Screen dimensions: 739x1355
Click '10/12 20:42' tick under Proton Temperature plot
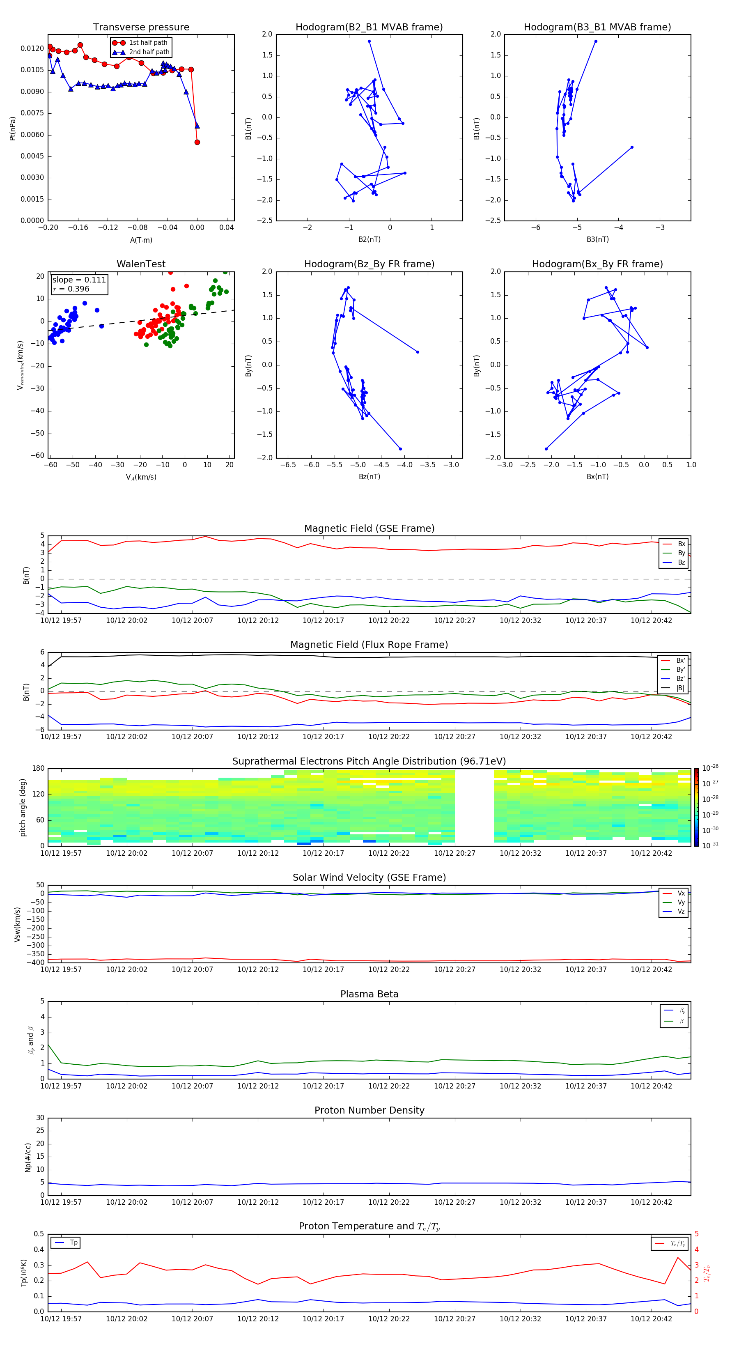click(651, 1319)
